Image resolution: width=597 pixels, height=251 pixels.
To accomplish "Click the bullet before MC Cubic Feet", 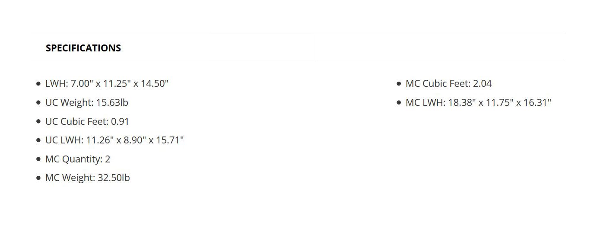I will point(399,84).
